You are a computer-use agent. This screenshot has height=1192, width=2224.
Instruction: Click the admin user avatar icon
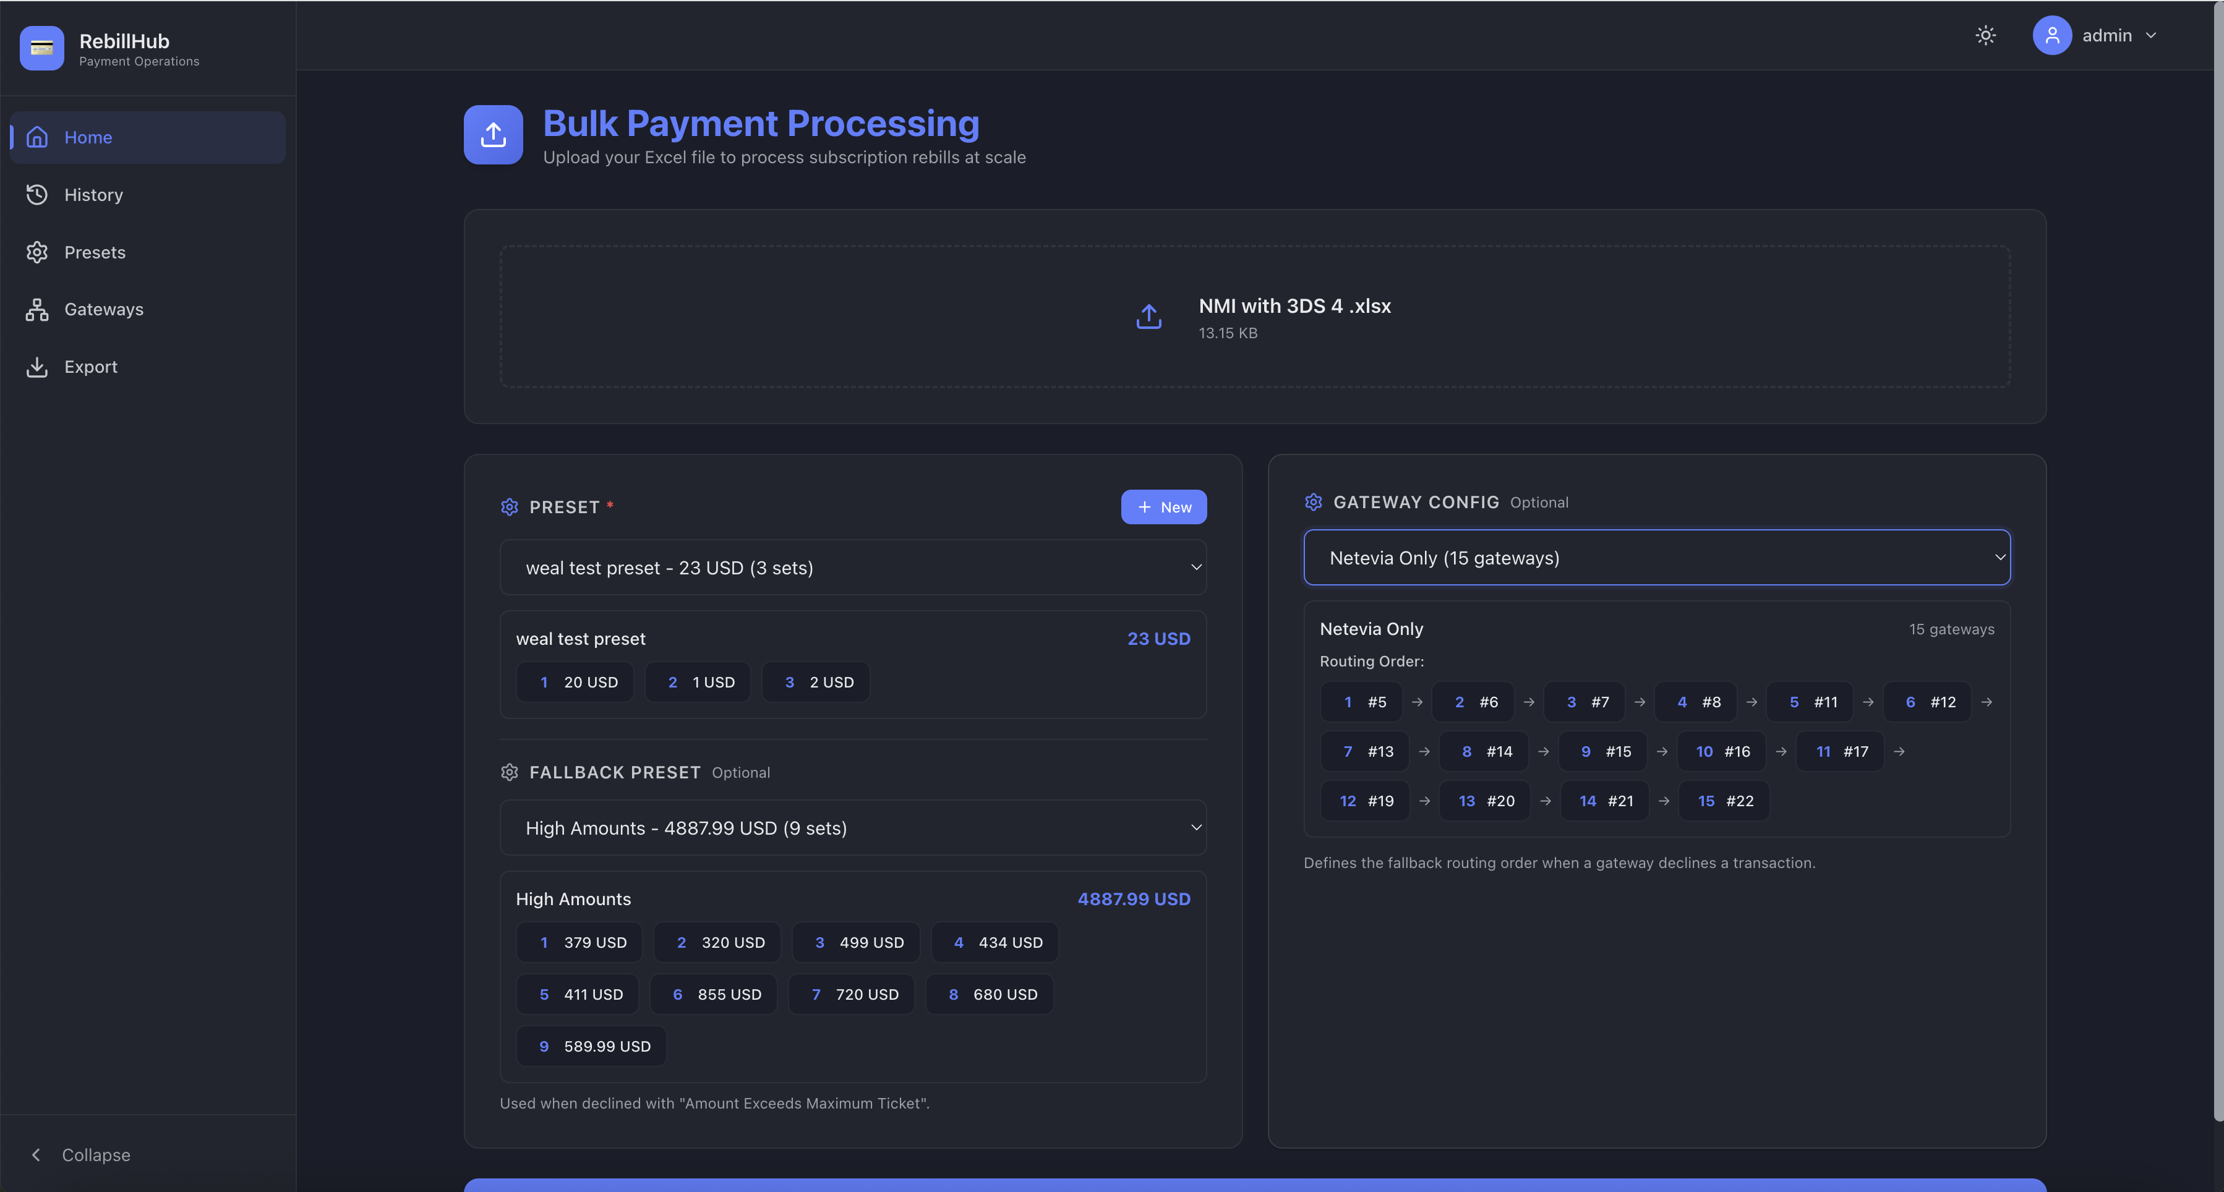point(2052,35)
